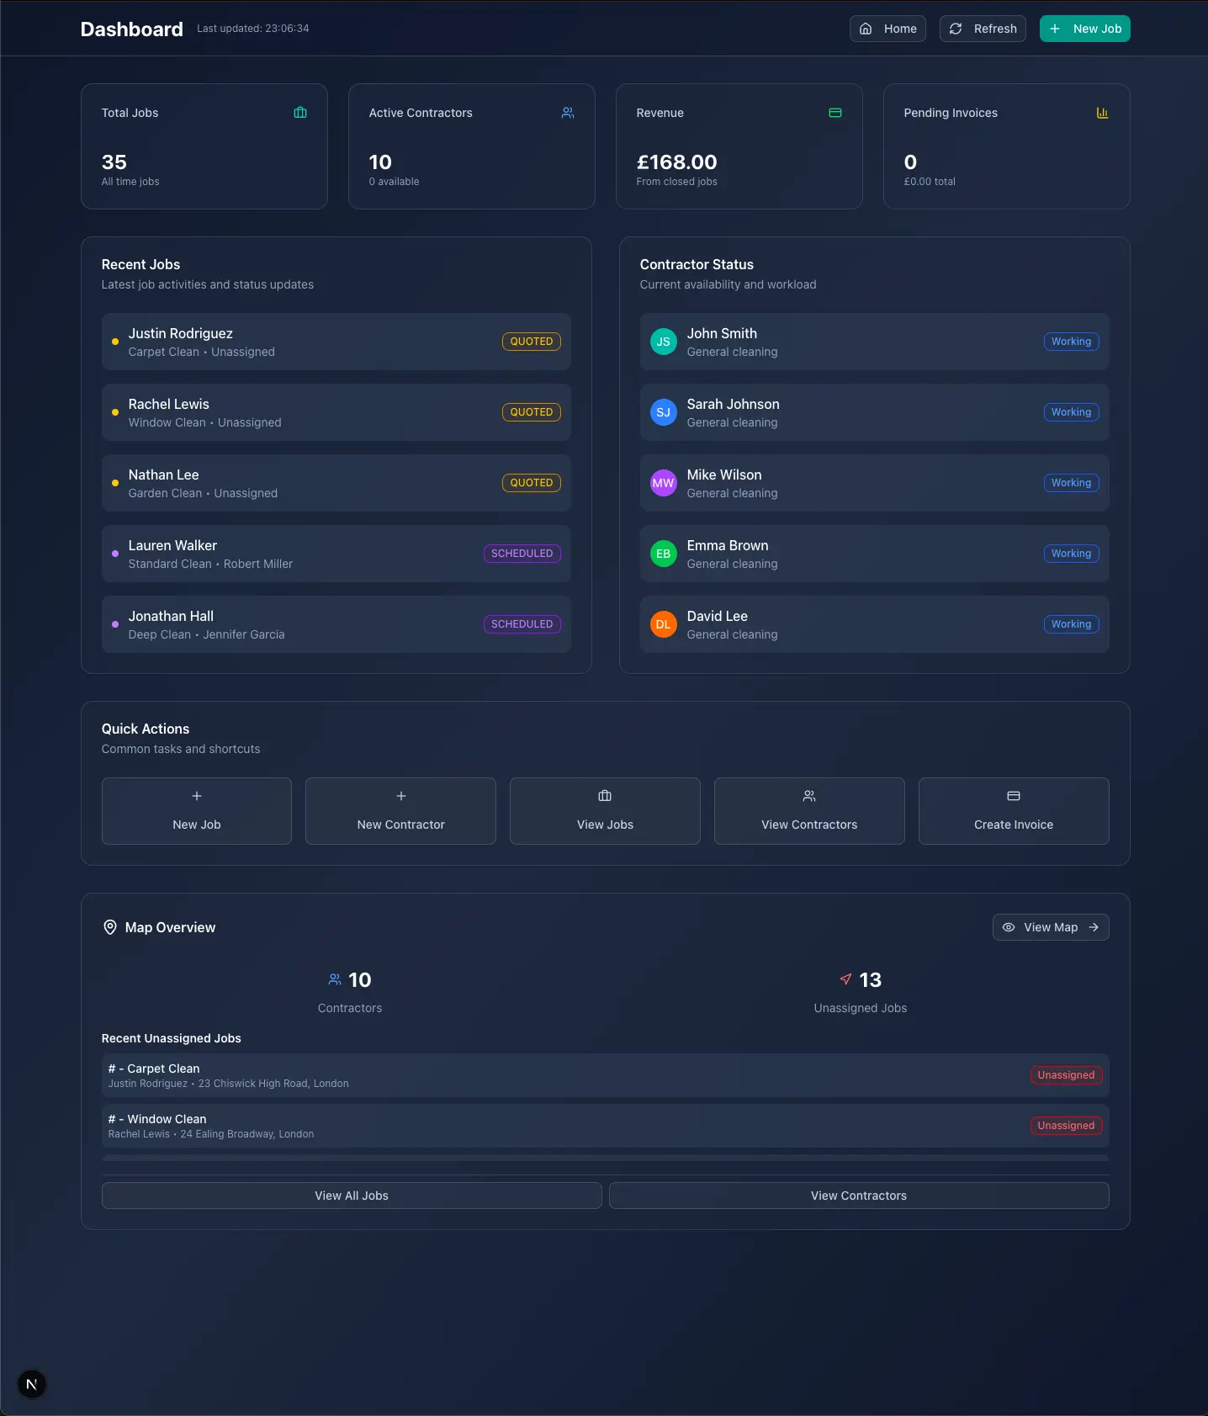
Task: Click QUOTED badge on Rachel Lewis row
Action: click(532, 412)
